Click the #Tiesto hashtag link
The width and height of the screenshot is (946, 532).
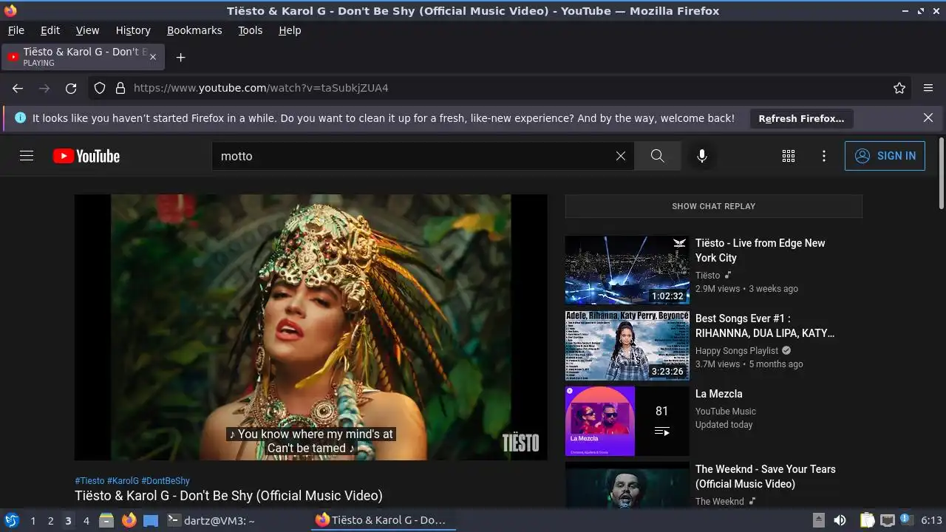(x=89, y=480)
